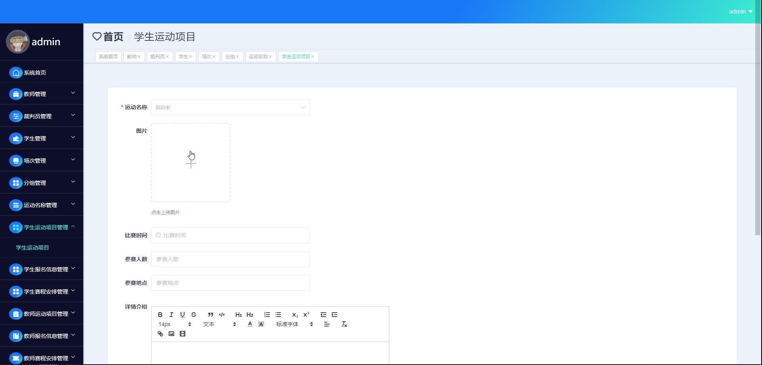Open the text alignment options
Viewport: 762px width, 365px height.
[x=327, y=324]
